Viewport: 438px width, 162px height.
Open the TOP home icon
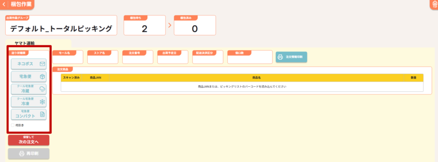435,4
